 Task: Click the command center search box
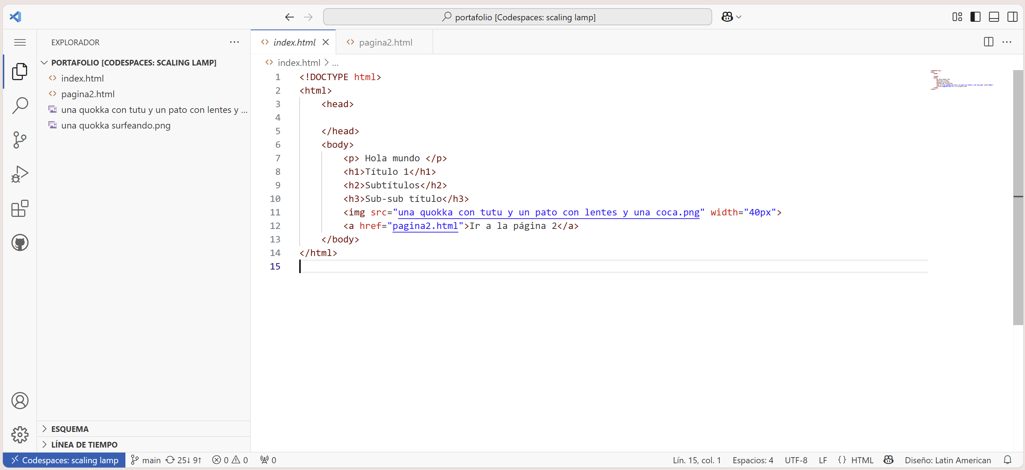coord(517,17)
